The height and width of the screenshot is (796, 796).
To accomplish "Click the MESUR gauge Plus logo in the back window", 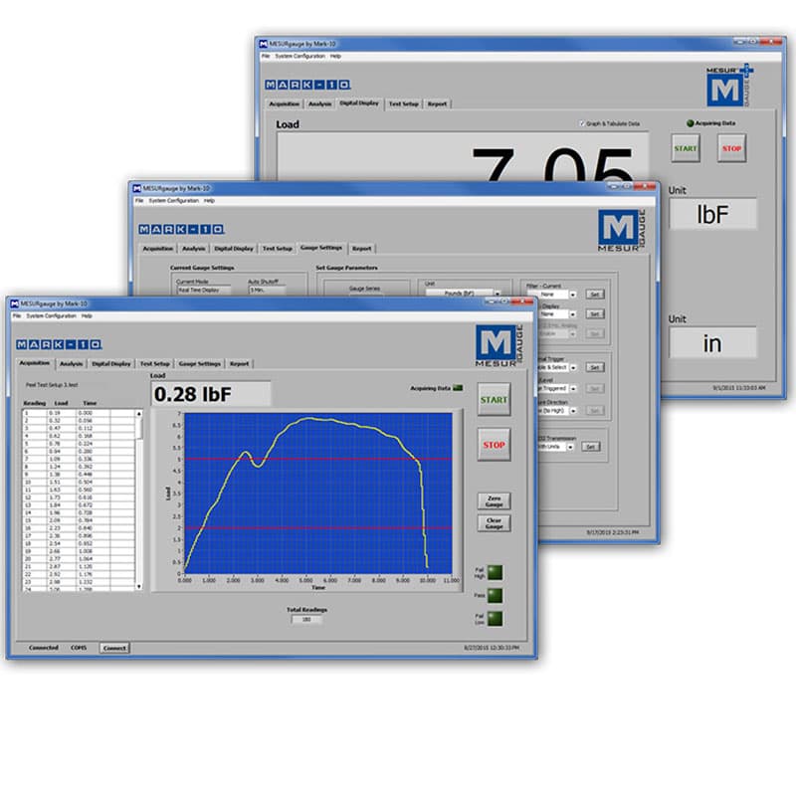I will (x=730, y=86).
